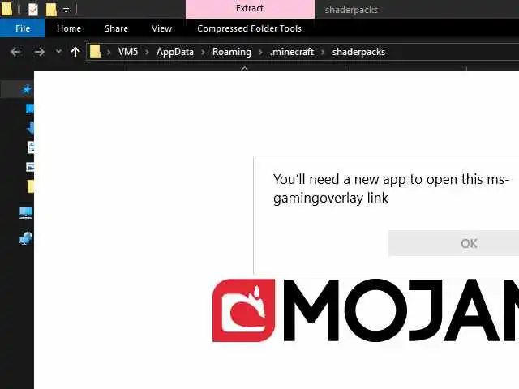Navigate to Roaming breadcrumb segment
Image resolution: width=519 pixels, height=389 pixels.
click(232, 52)
